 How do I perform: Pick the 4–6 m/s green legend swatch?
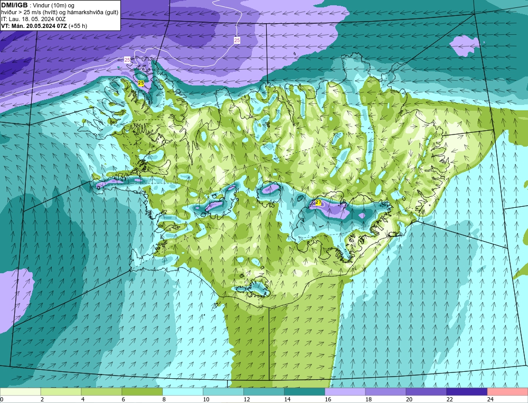coord(101,391)
